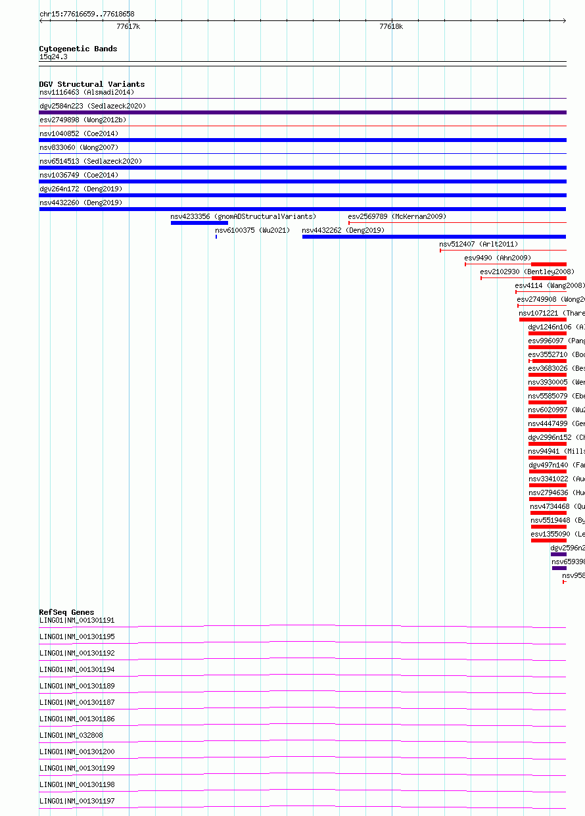The image size is (585, 816).
Task: Click the thin red line under esv2569789
Action: coord(457,223)
